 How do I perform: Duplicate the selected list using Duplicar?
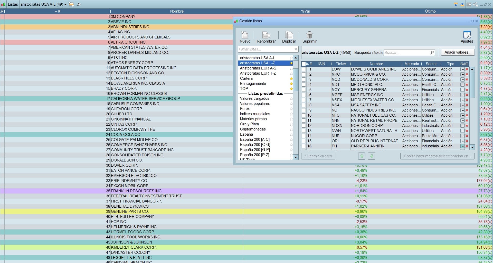[289, 37]
